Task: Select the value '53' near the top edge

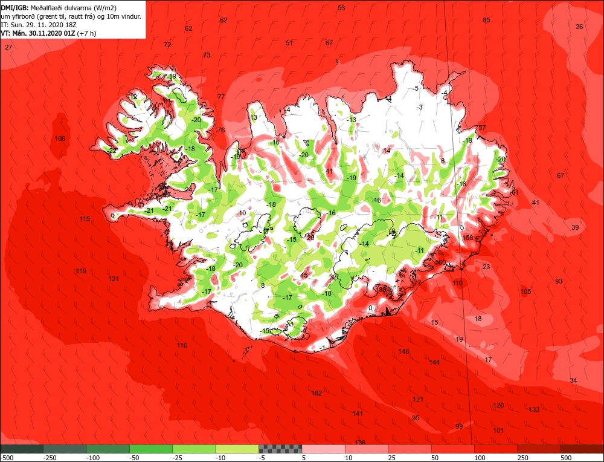Action: (341, 8)
